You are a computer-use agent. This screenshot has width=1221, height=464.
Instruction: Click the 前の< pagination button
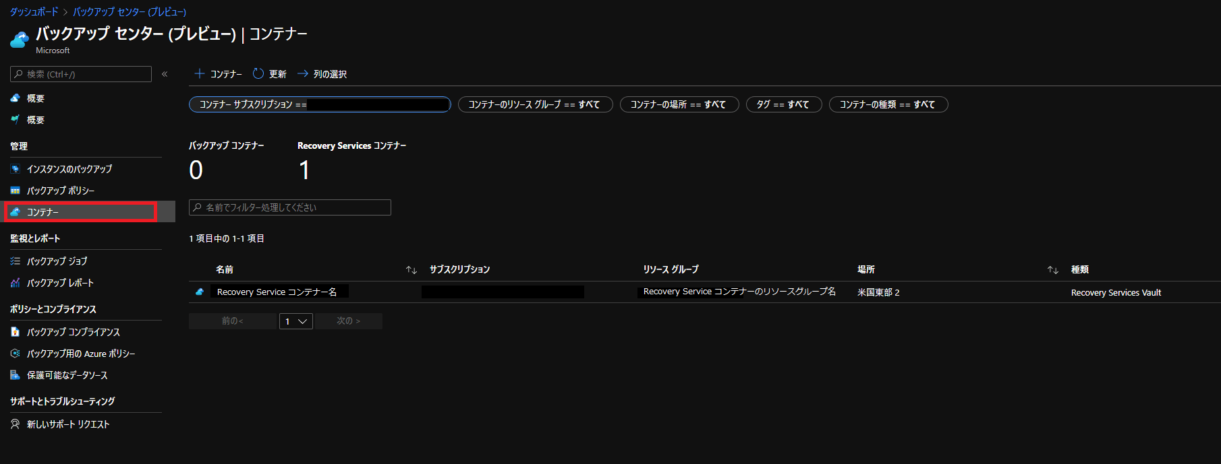[x=233, y=321]
